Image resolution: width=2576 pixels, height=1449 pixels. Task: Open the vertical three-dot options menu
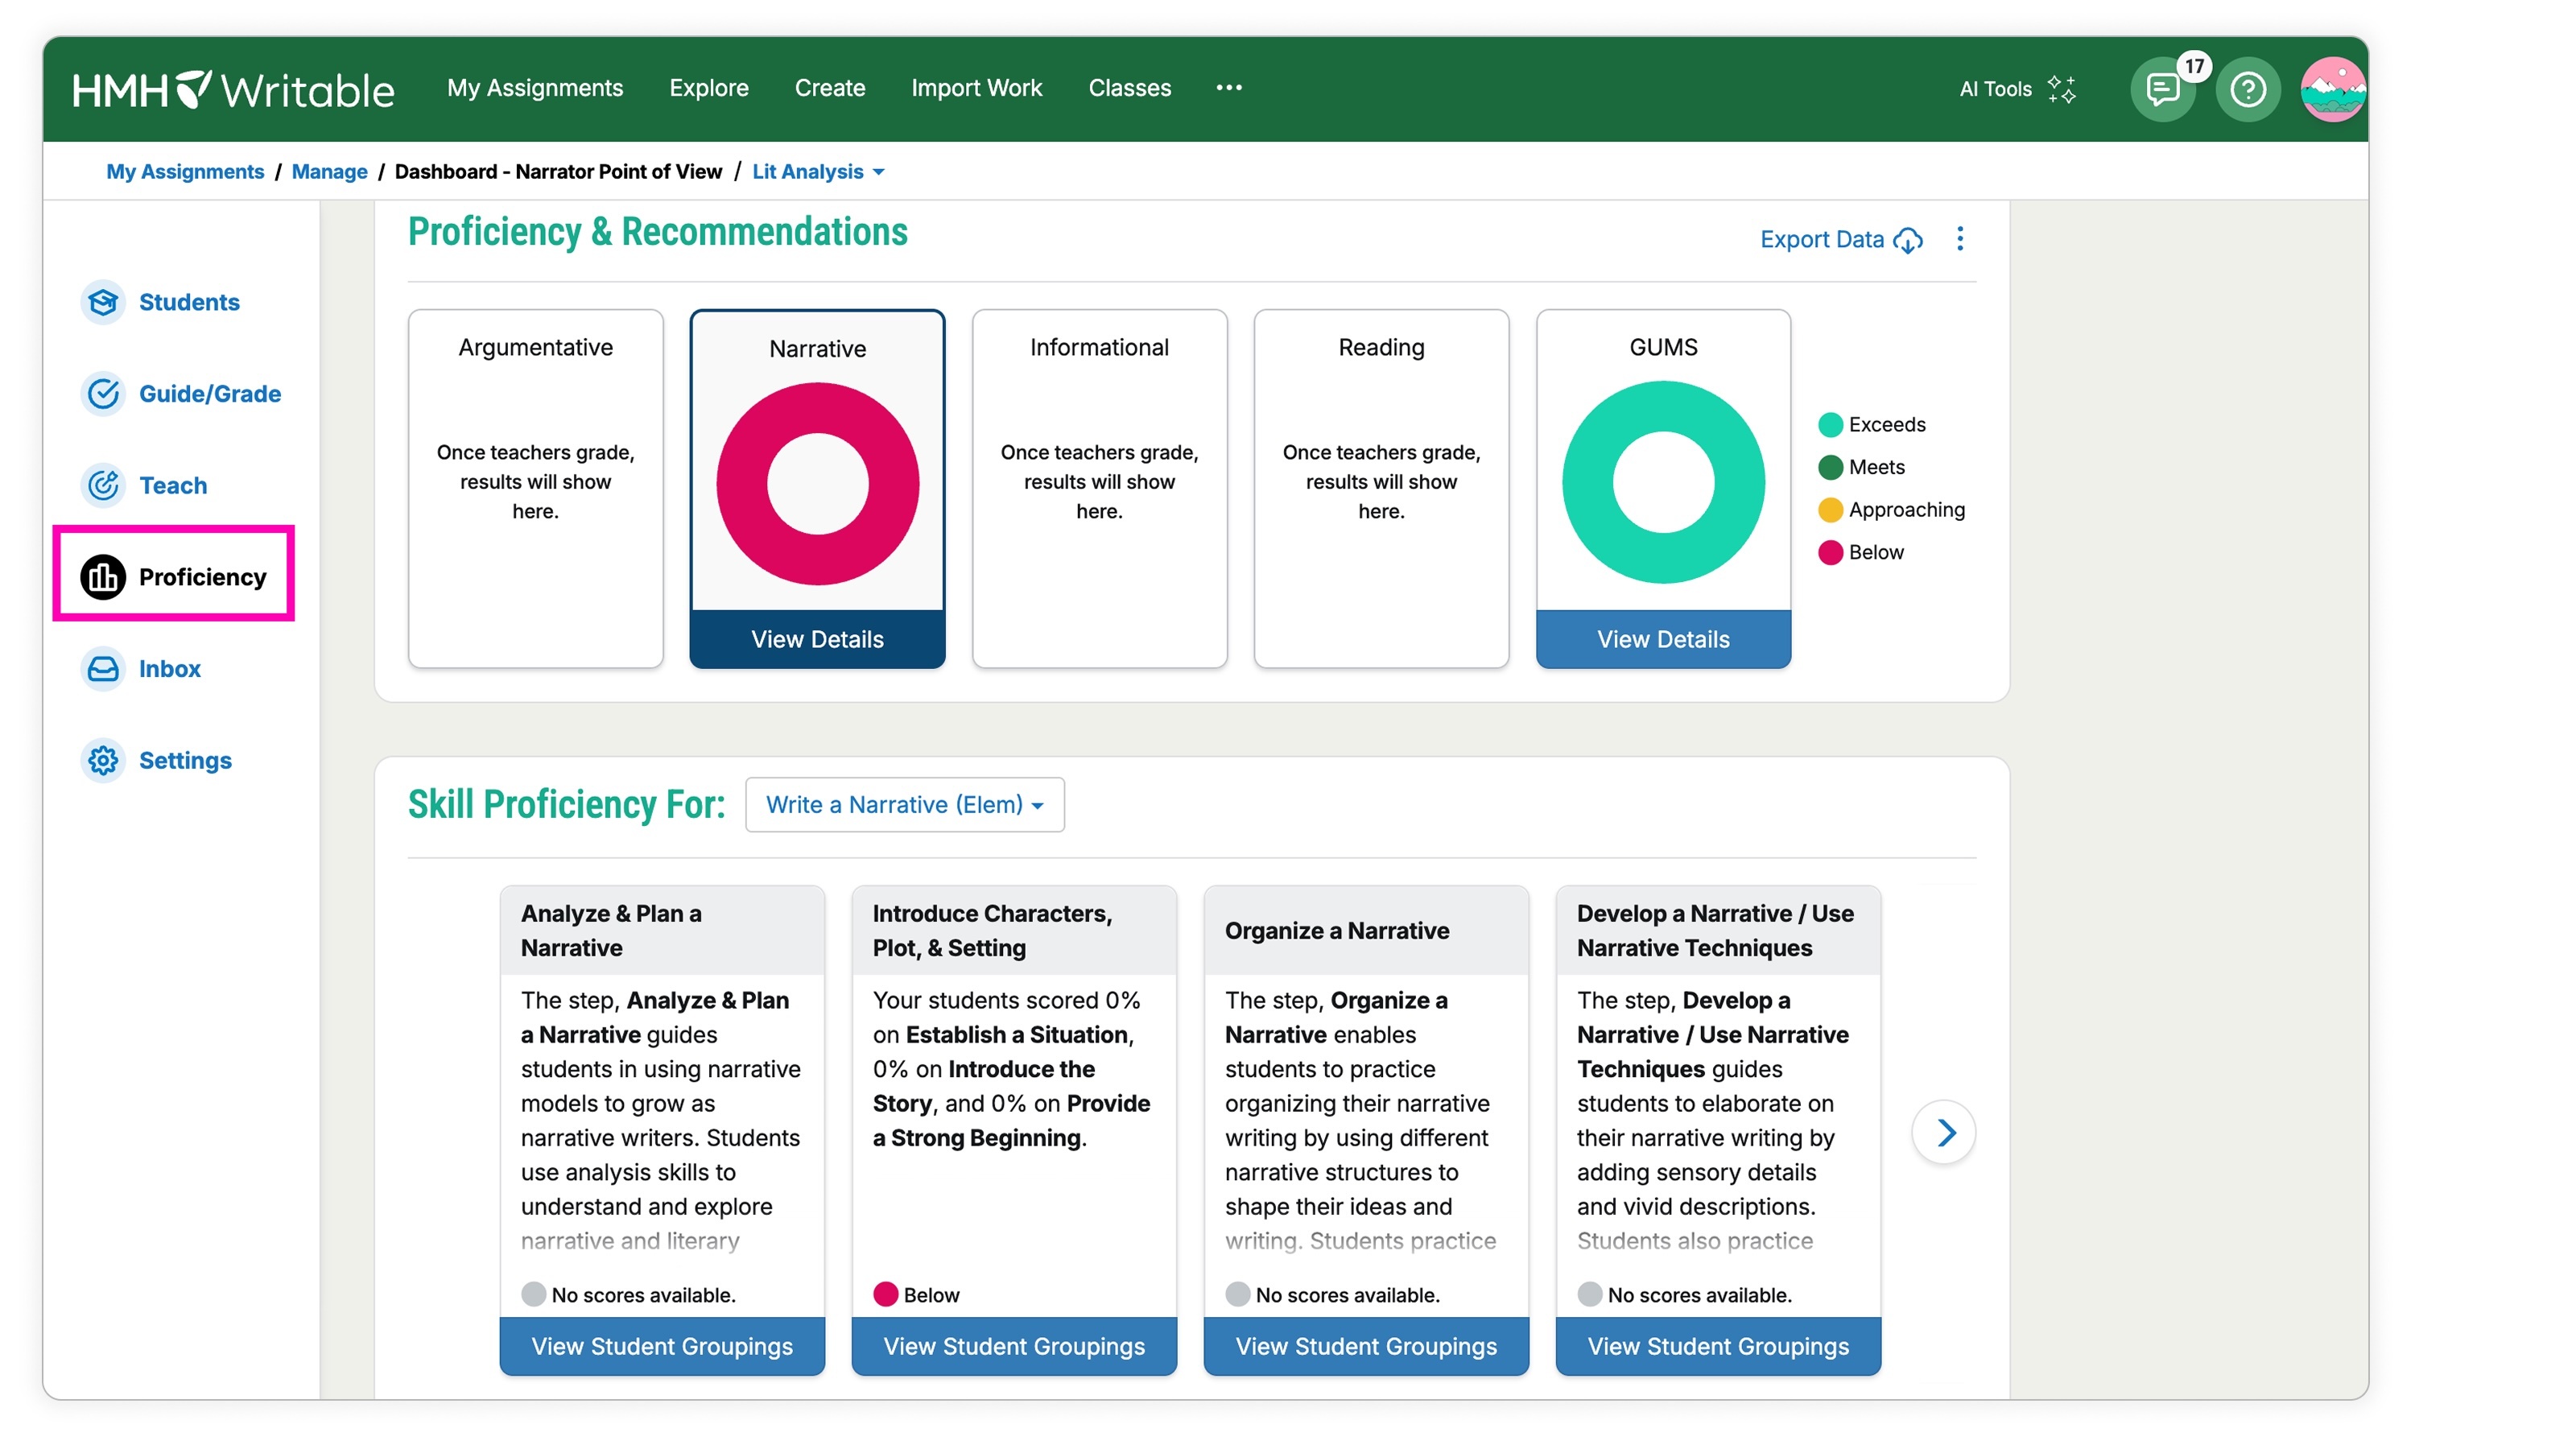click(1959, 239)
